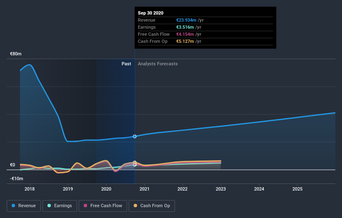The width and height of the screenshot is (342, 218).
Task: Click the €0 y-axis label
Action: [12, 165]
